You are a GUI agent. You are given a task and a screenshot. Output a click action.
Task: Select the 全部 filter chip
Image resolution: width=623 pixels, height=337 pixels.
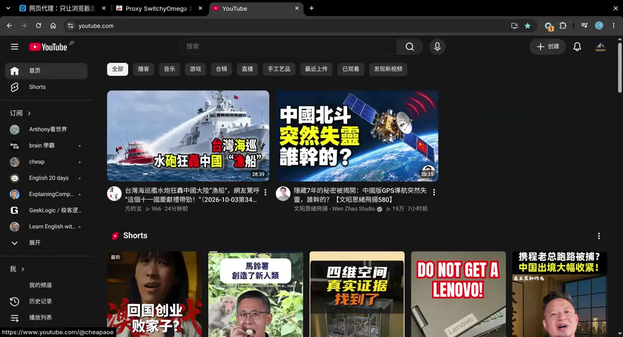coord(118,69)
